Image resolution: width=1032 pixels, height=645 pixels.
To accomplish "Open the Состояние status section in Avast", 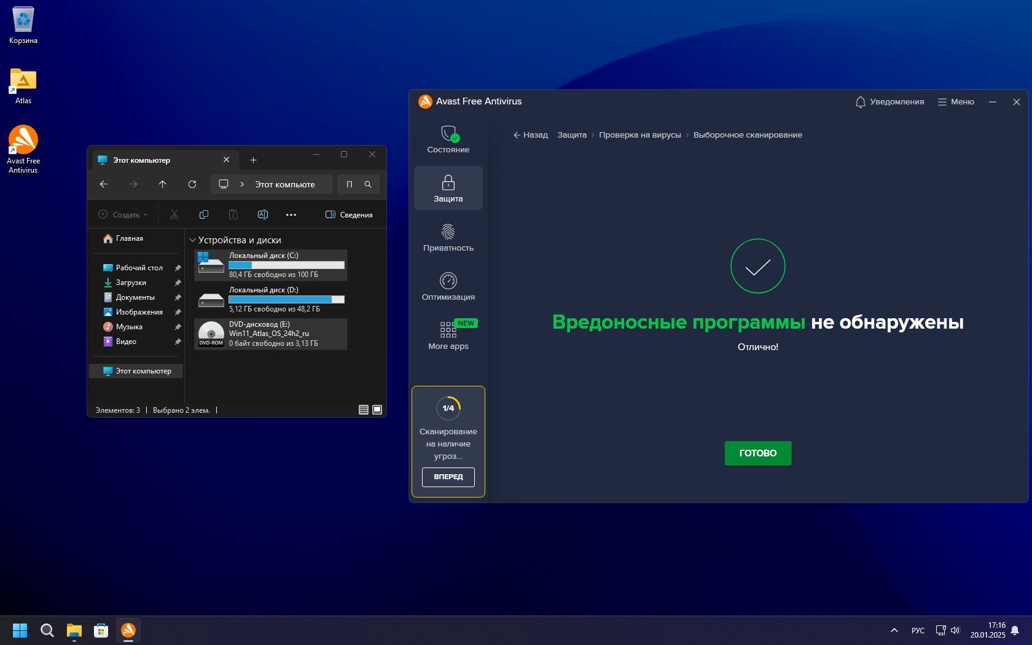I will 448,139.
